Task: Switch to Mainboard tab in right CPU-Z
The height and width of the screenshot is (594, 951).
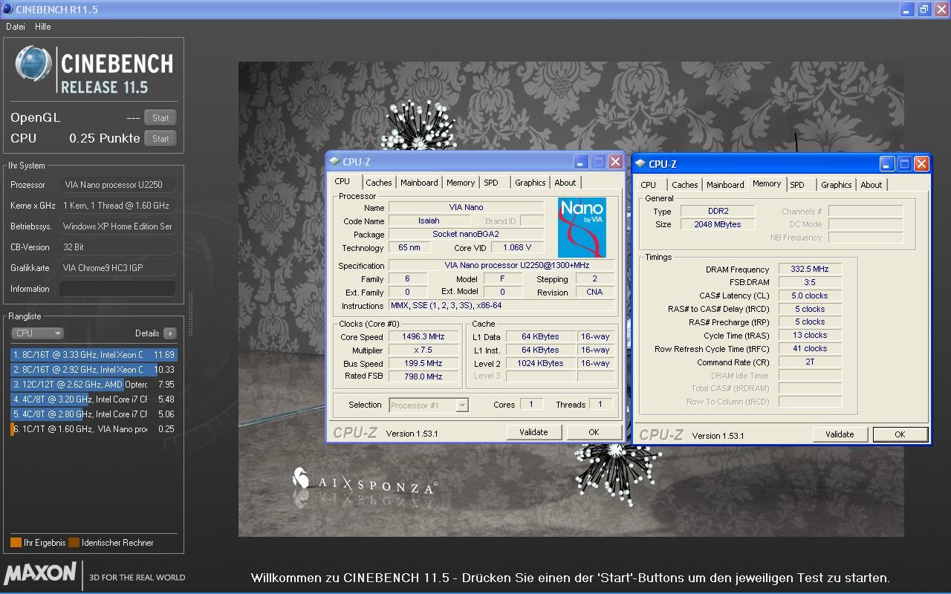Action: click(x=725, y=185)
